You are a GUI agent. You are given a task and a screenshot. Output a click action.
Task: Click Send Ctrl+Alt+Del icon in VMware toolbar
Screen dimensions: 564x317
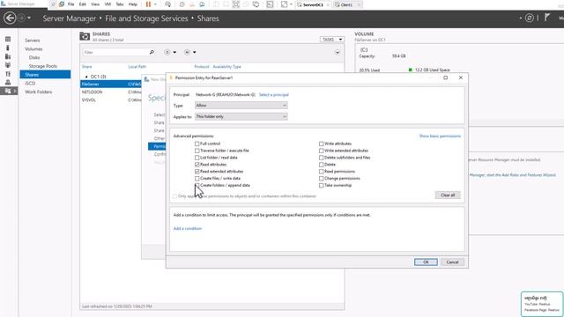pyautogui.click(x=168, y=4)
